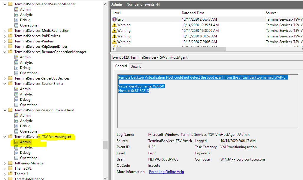Collapse the TerminalServices-TSV-VmHostAgent node
The height and width of the screenshot is (180, 303).
[5, 136]
